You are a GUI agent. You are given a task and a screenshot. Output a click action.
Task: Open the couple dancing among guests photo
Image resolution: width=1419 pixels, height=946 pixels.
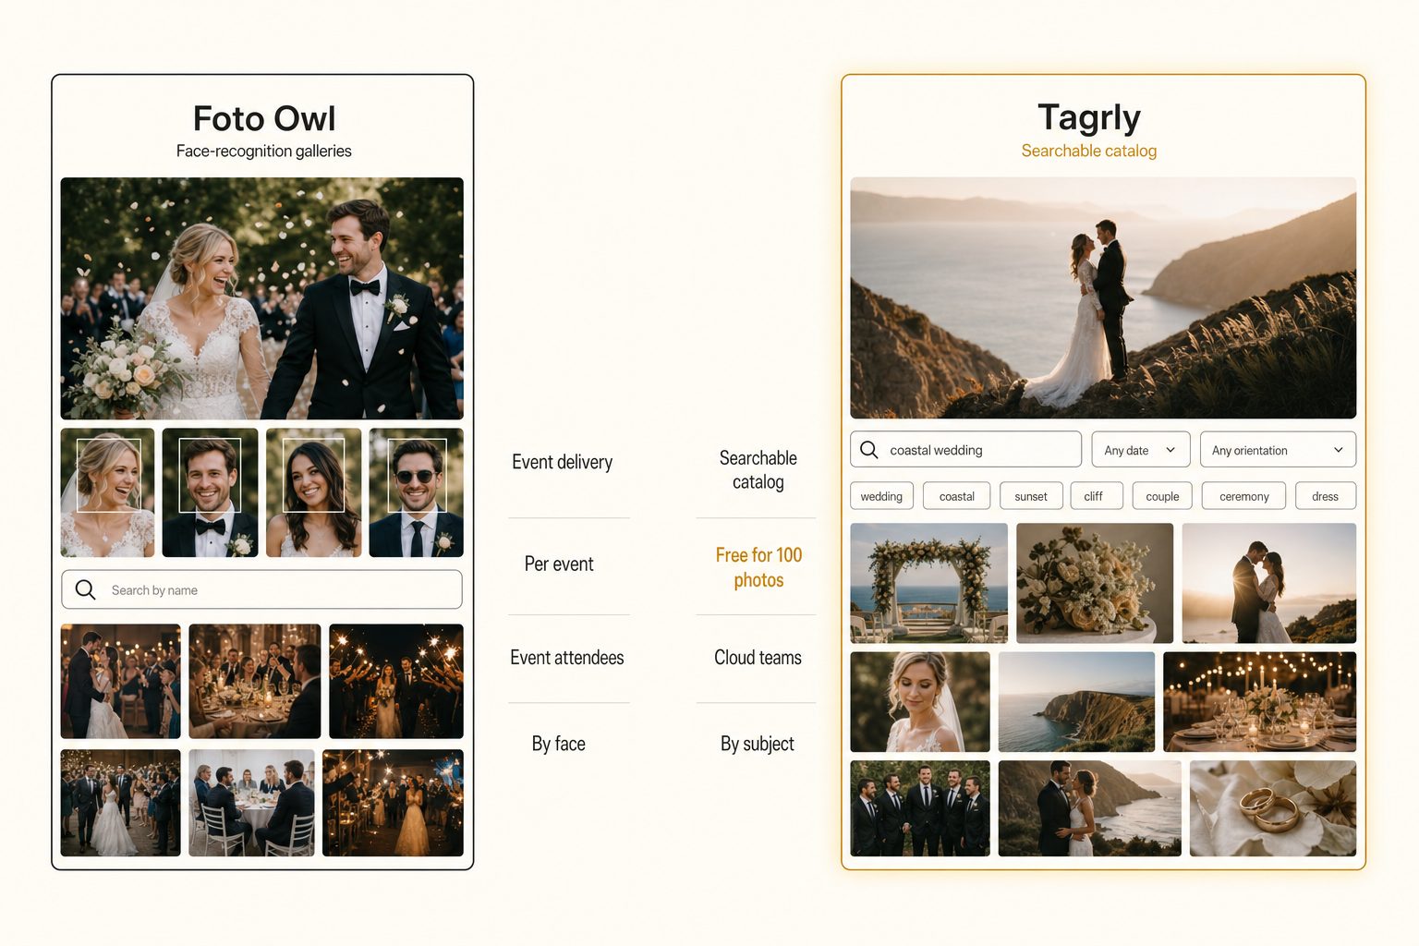click(120, 803)
